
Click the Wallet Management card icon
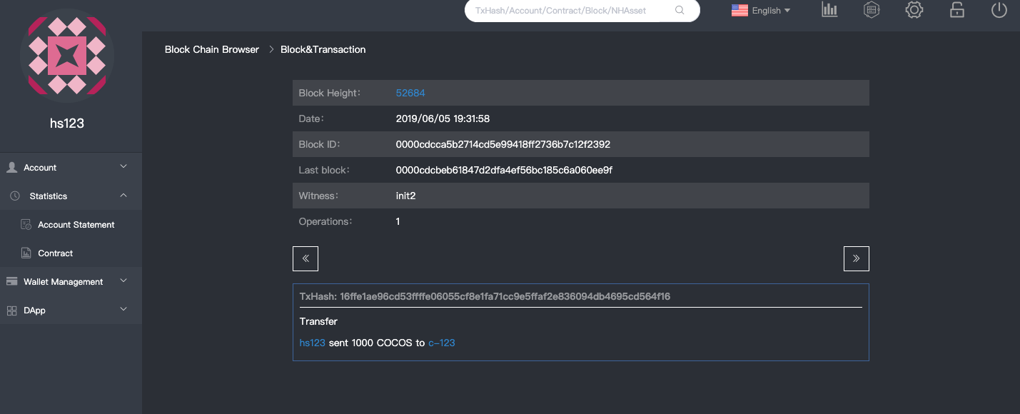coord(12,281)
